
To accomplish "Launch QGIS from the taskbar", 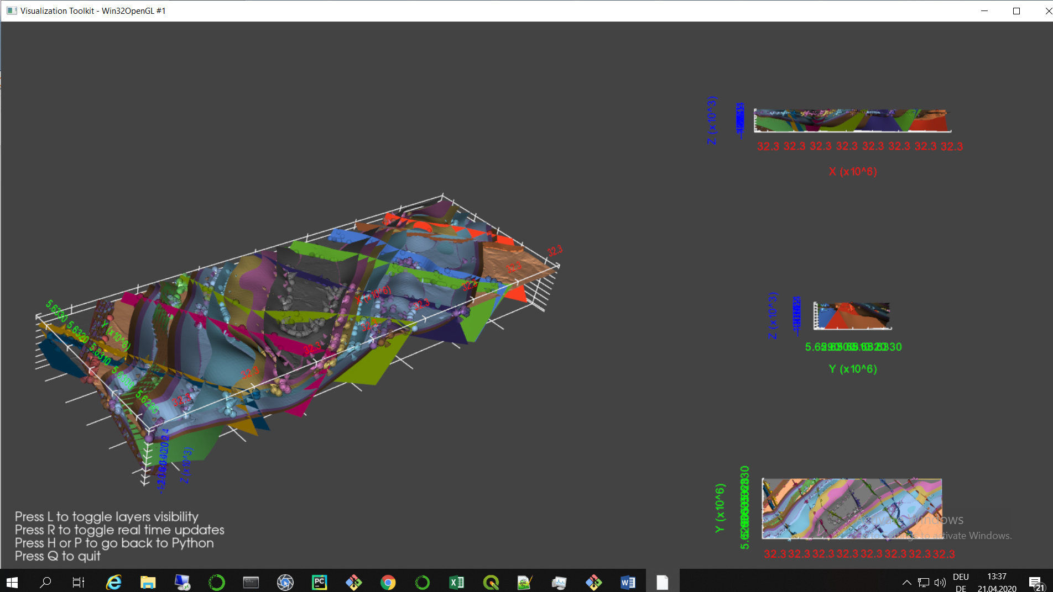I will coord(491,580).
